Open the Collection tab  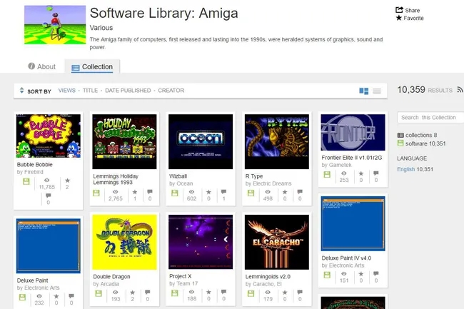click(92, 67)
